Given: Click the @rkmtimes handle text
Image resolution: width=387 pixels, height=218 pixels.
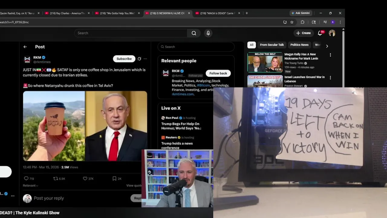Looking at the screenshot, I should [x=42, y=62].
